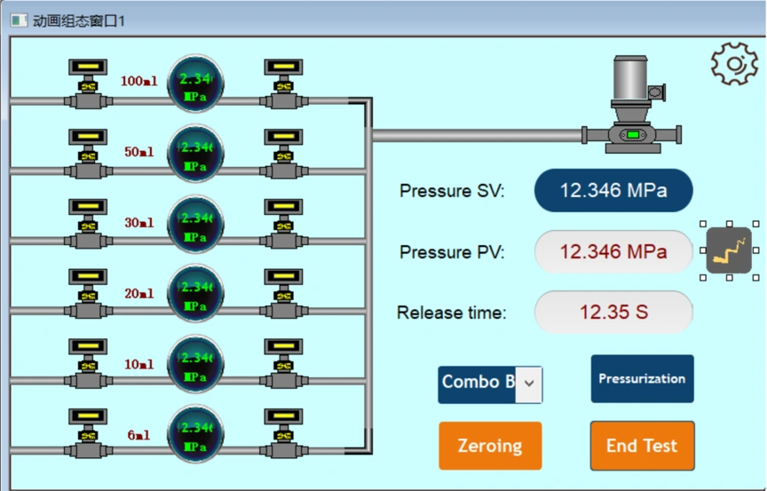
Task: Click the End Test button
Action: pyautogui.click(x=642, y=446)
